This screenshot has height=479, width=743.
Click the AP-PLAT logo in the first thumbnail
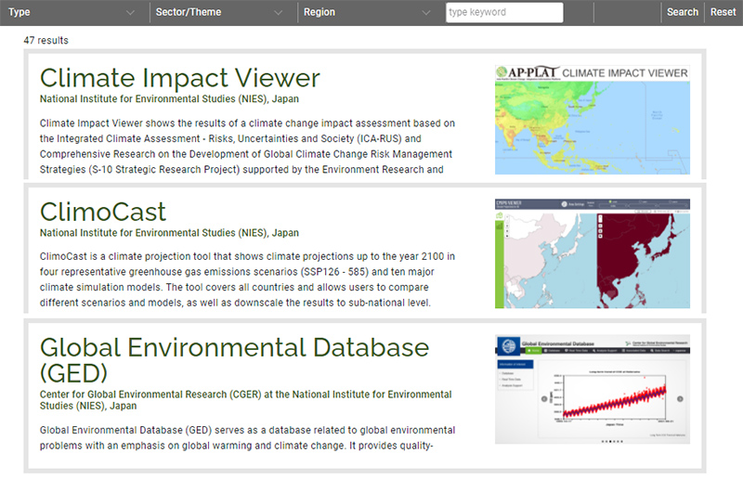(528, 72)
